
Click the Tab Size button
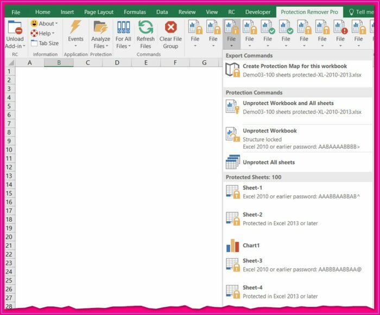(x=45, y=43)
